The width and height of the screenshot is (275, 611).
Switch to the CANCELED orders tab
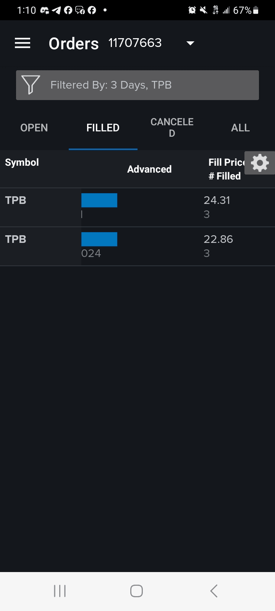coord(172,128)
